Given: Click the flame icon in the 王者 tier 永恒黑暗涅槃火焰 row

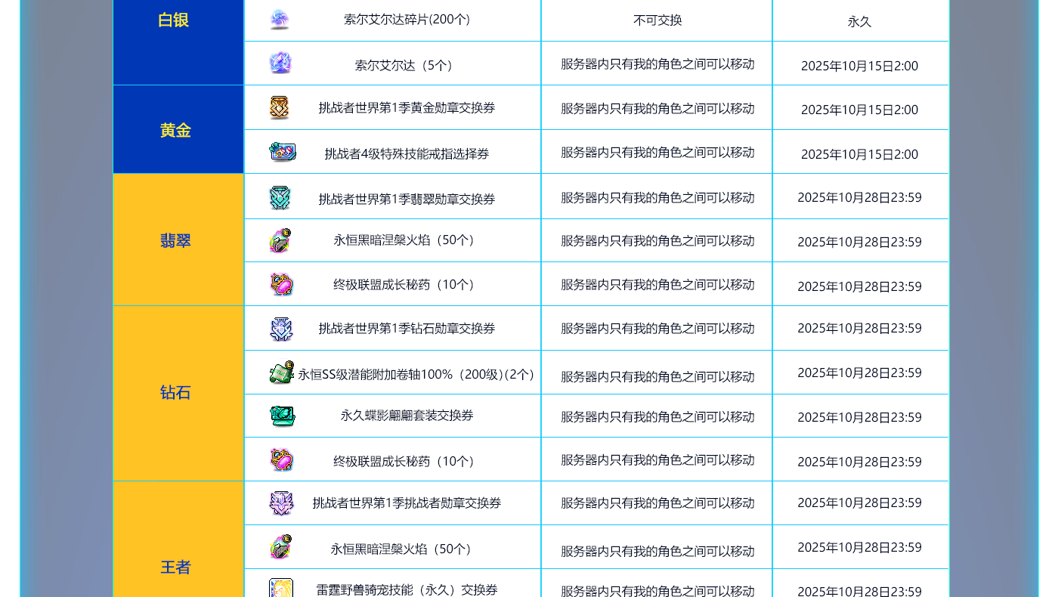Looking at the screenshot, I should (280, 547).
